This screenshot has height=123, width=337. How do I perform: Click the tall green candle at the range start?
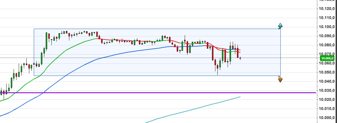[46, 41]
